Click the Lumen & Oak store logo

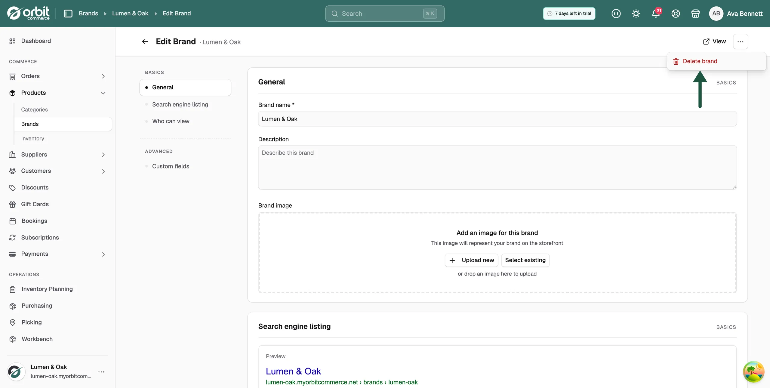point(16,372)
